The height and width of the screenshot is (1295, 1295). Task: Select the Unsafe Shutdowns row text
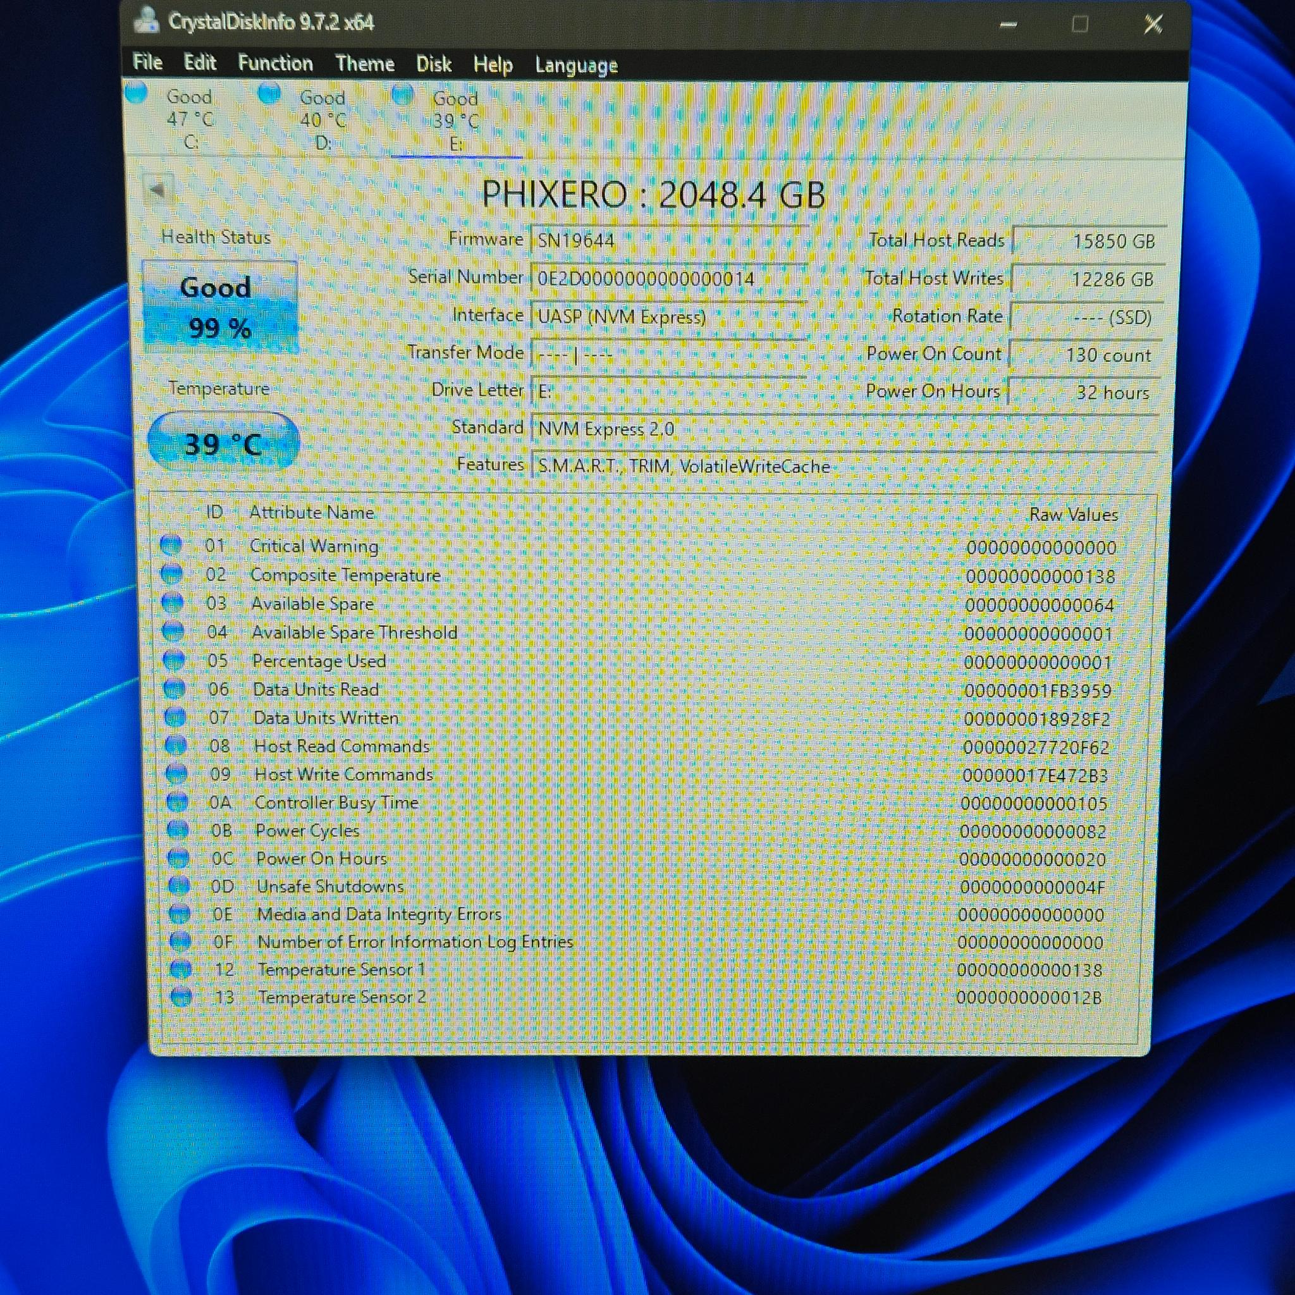point(331,886)
